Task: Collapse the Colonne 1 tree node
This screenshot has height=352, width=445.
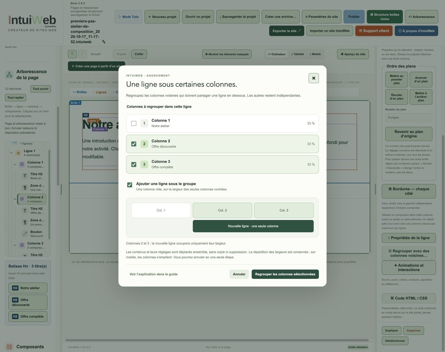Action: [15, 164]
